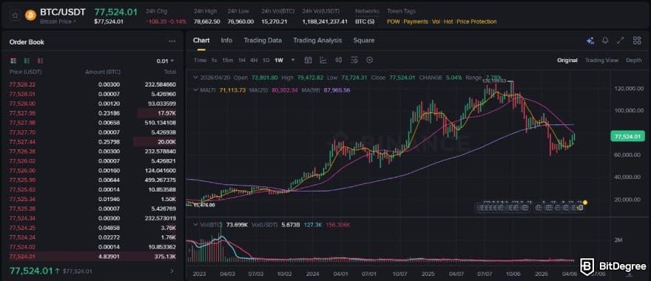Open the order book 0.01 precision dropdown
The width and height of the screenshot is (651, 281).
pyautogui.click(x=165, y=61)
